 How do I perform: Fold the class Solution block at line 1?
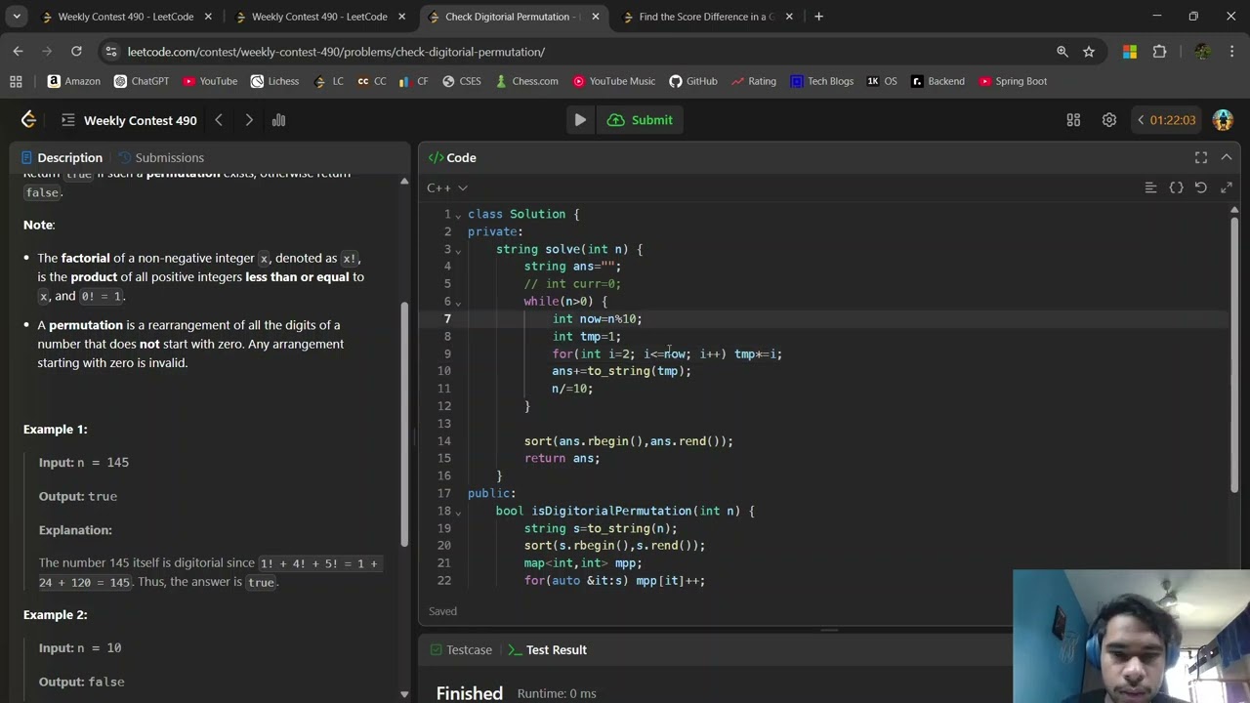point(458,215)
